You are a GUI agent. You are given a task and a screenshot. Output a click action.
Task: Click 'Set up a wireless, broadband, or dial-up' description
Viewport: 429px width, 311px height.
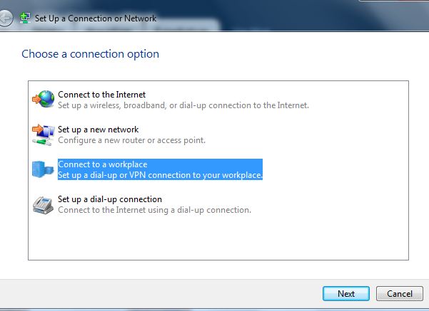(x=183, y=105)
